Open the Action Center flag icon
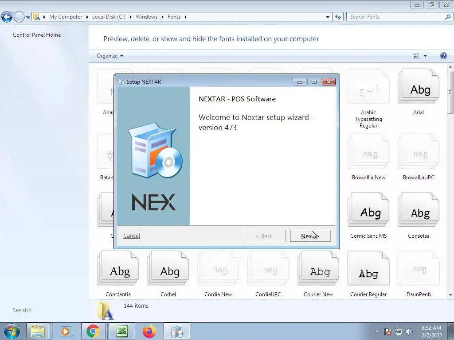Viewport: 454px width, 340px height. (x=387, y=332)
